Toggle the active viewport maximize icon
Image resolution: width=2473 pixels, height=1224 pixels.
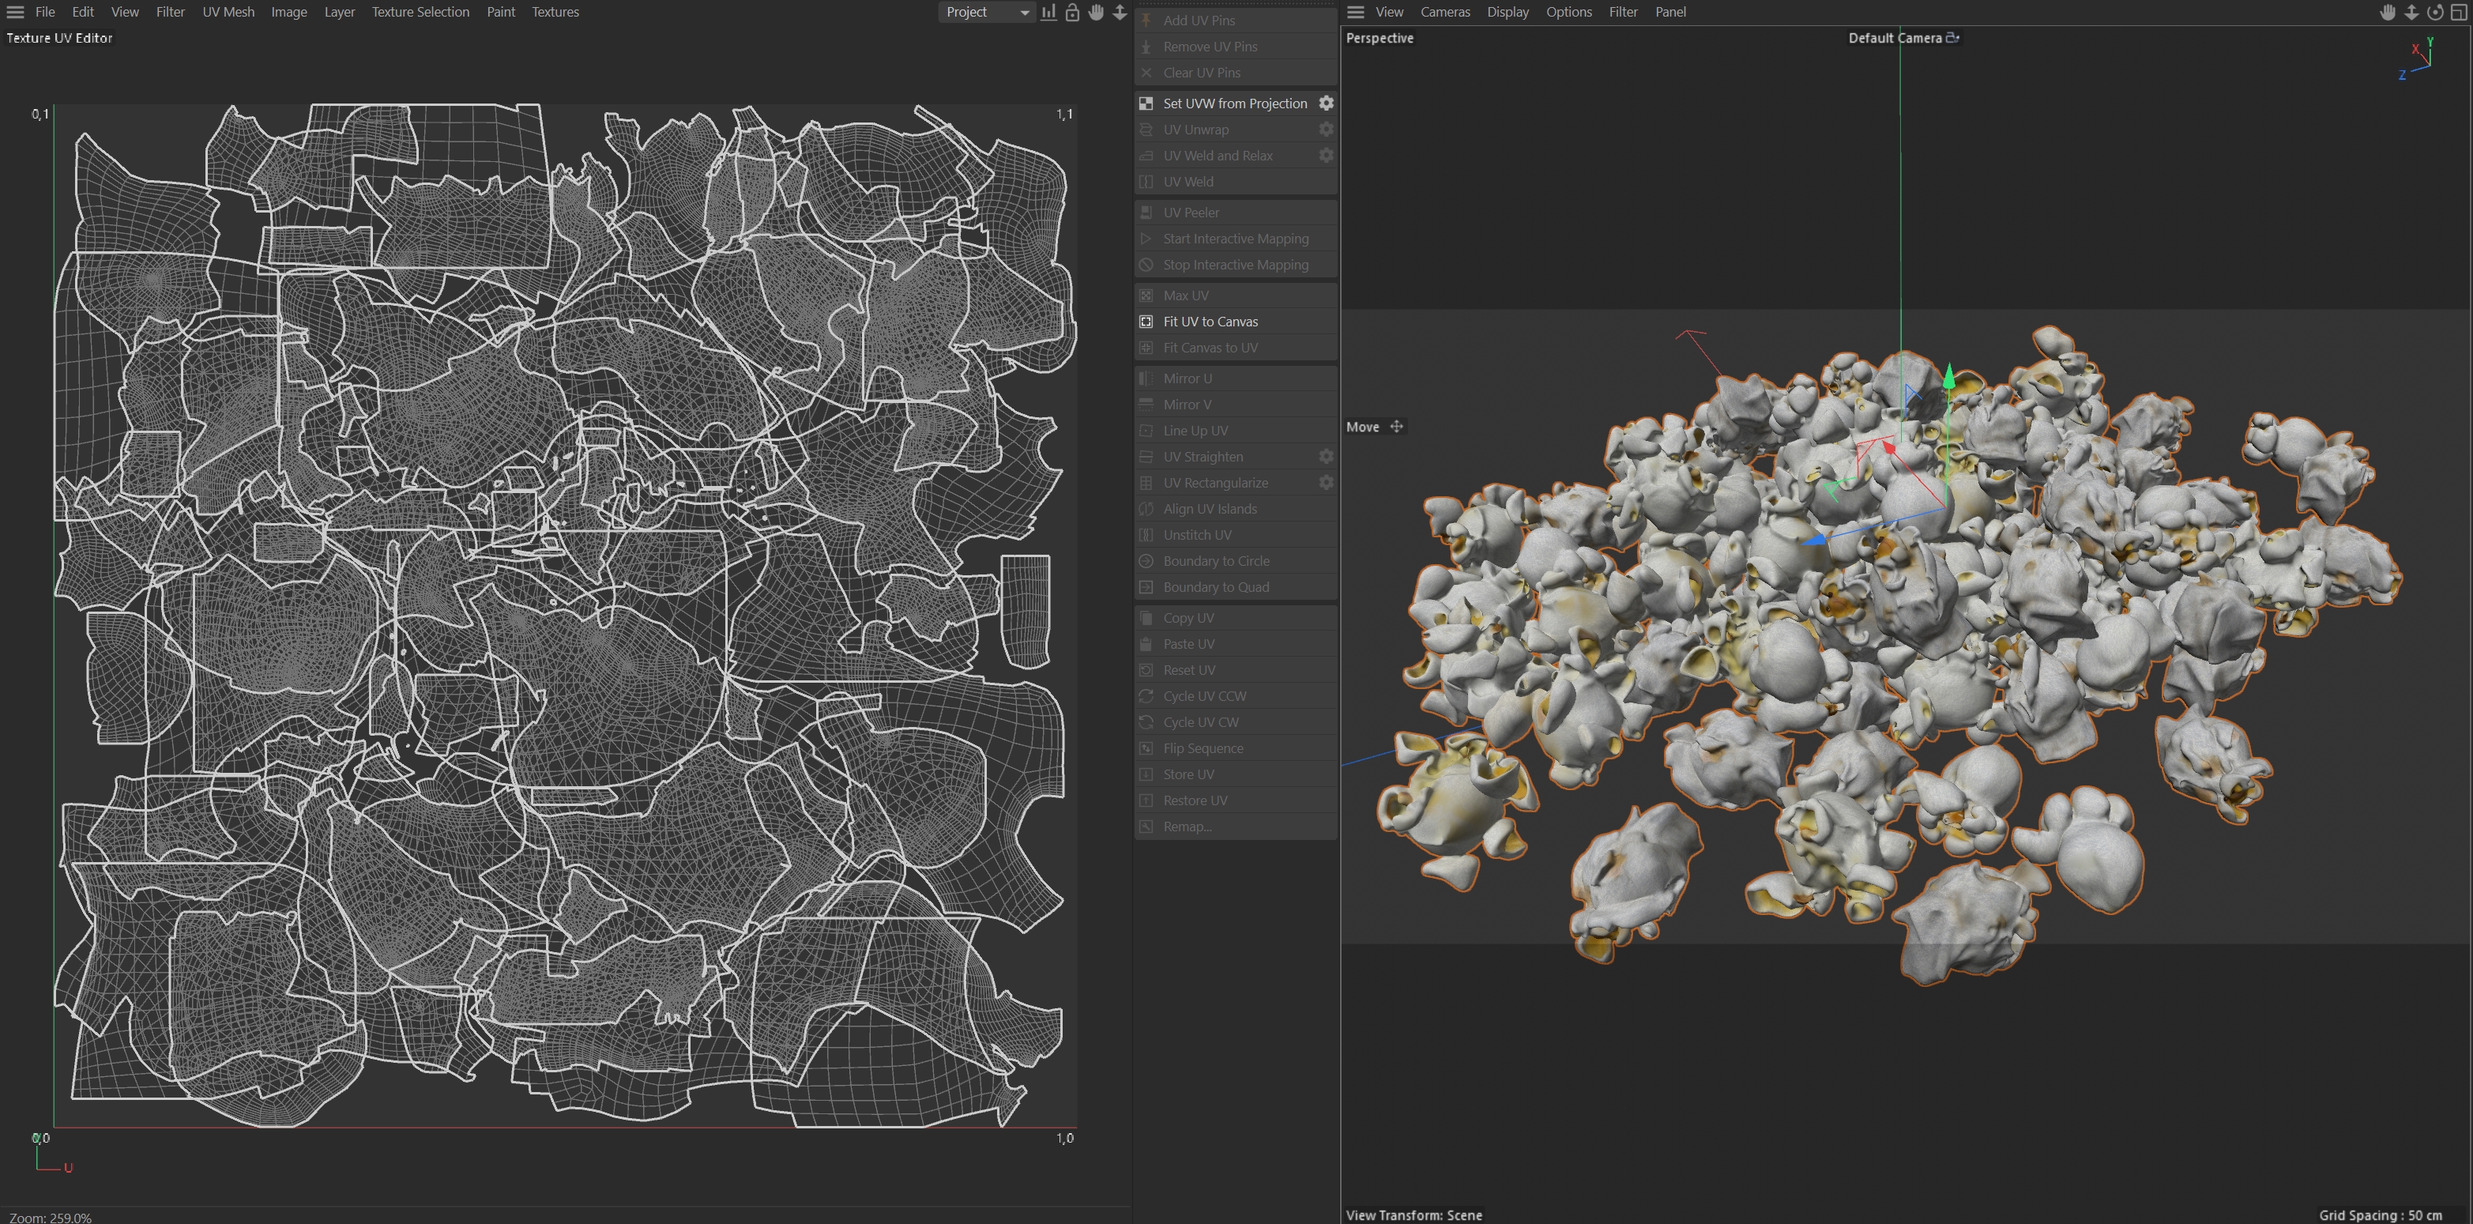[x=2460, y=13]
